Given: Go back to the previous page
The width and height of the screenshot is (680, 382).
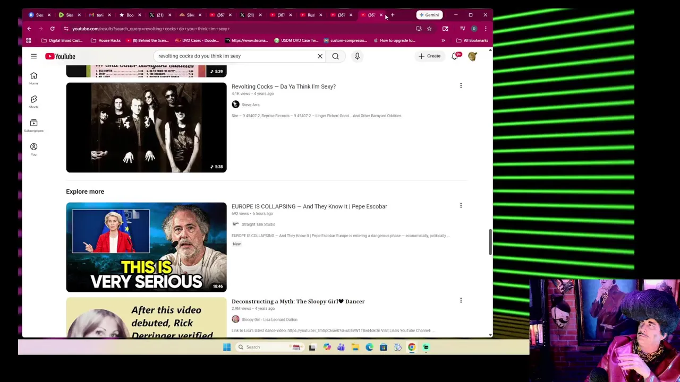Looking at the screenshot, I should coord(29,29).
